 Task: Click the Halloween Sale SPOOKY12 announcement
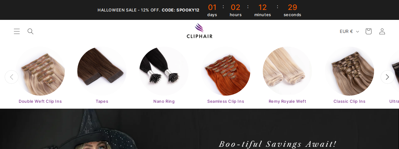[148, 10]
